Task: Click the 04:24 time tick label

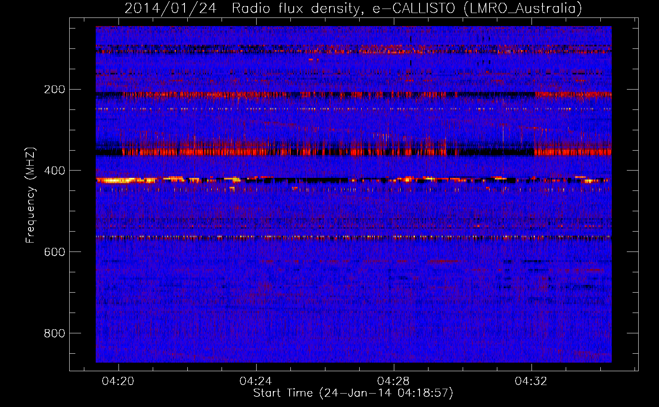Action: point(256,381)
